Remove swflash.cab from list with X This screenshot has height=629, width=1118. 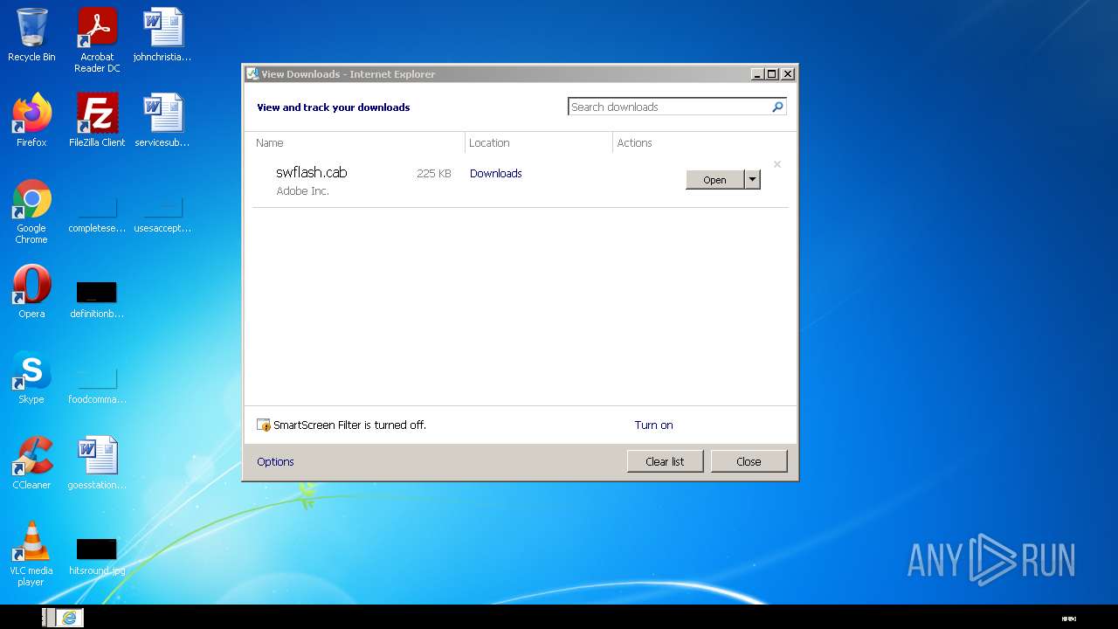(x=776, y=164)
